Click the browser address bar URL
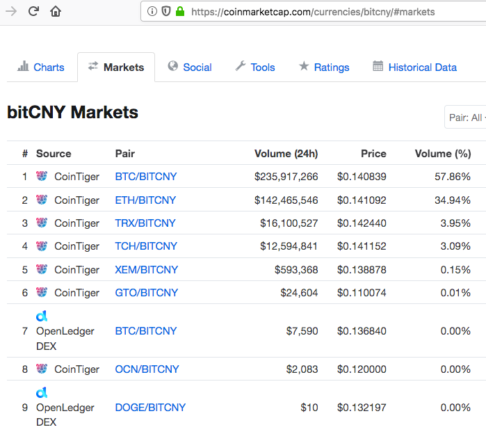This screenshot has width=486, height=432. (313, 12)
